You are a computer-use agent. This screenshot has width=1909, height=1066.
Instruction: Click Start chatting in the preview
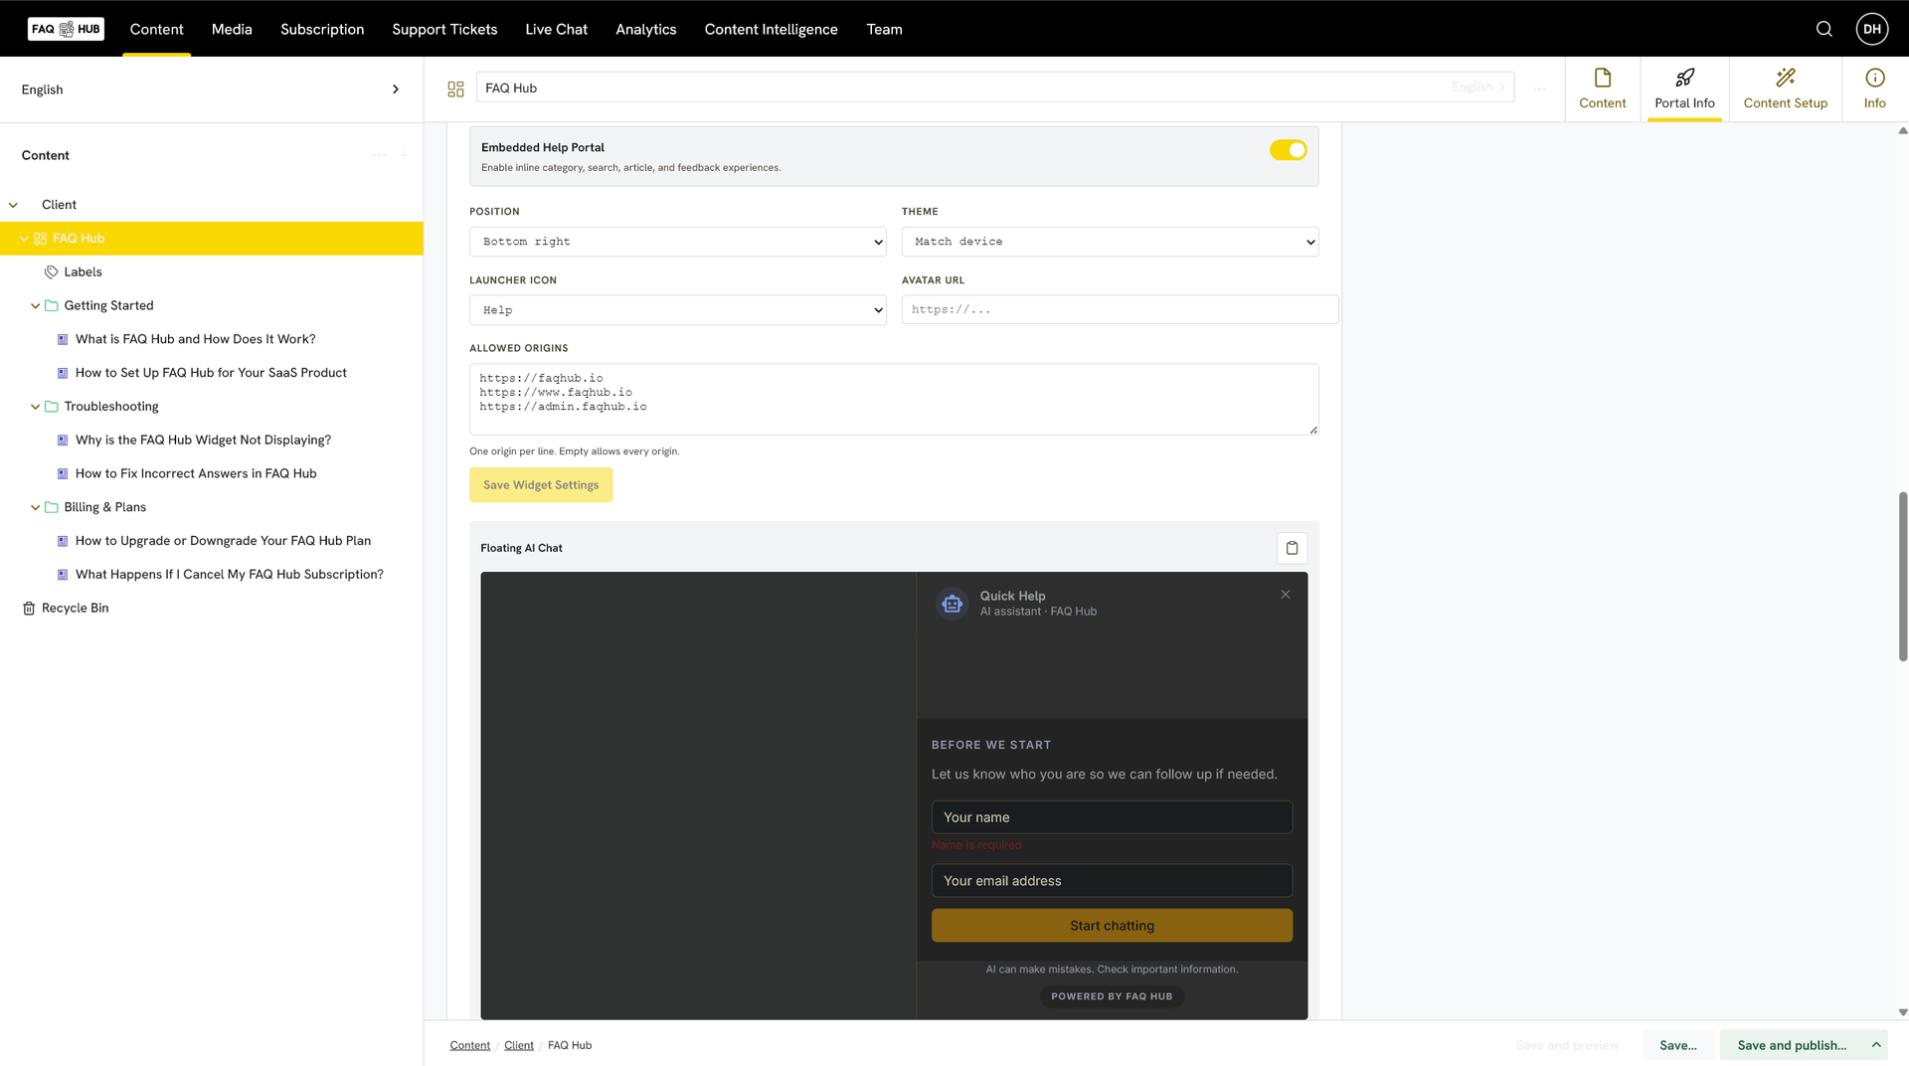tap(1112, 926)
